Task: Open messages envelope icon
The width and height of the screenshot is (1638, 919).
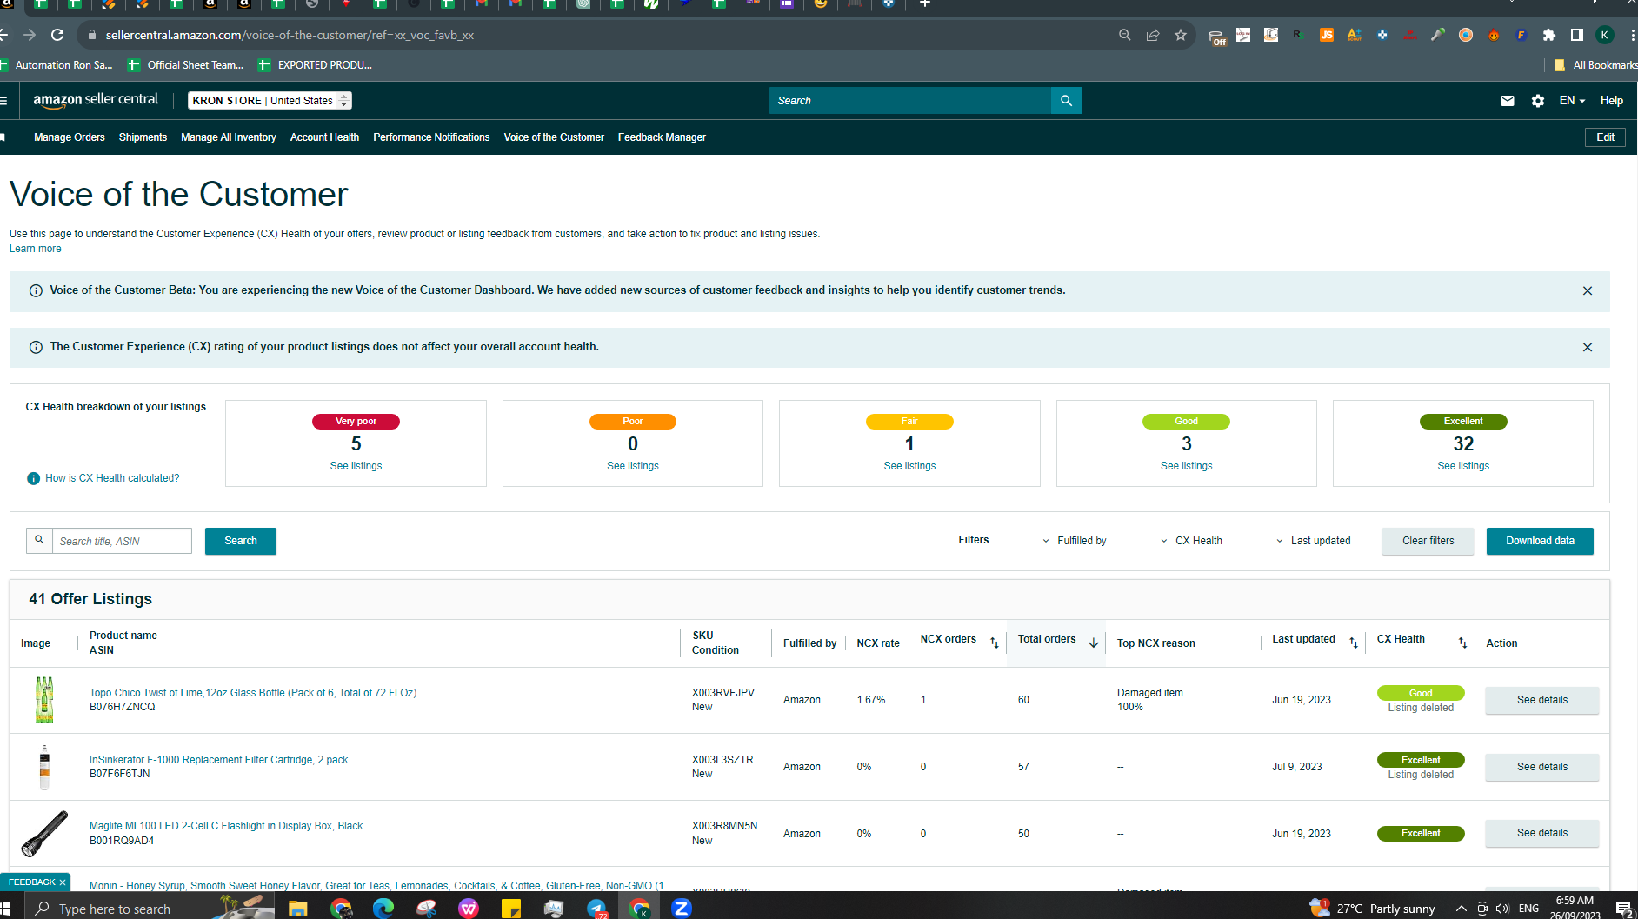Action: click(x=1508, y=101)
